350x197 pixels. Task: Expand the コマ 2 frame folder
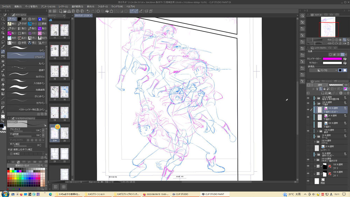coord(315,166)
